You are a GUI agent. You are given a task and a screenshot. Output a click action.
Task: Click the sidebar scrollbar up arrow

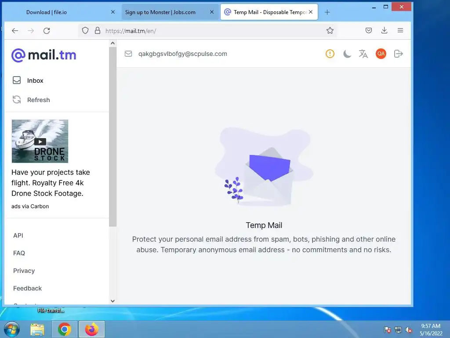(113, 43)
